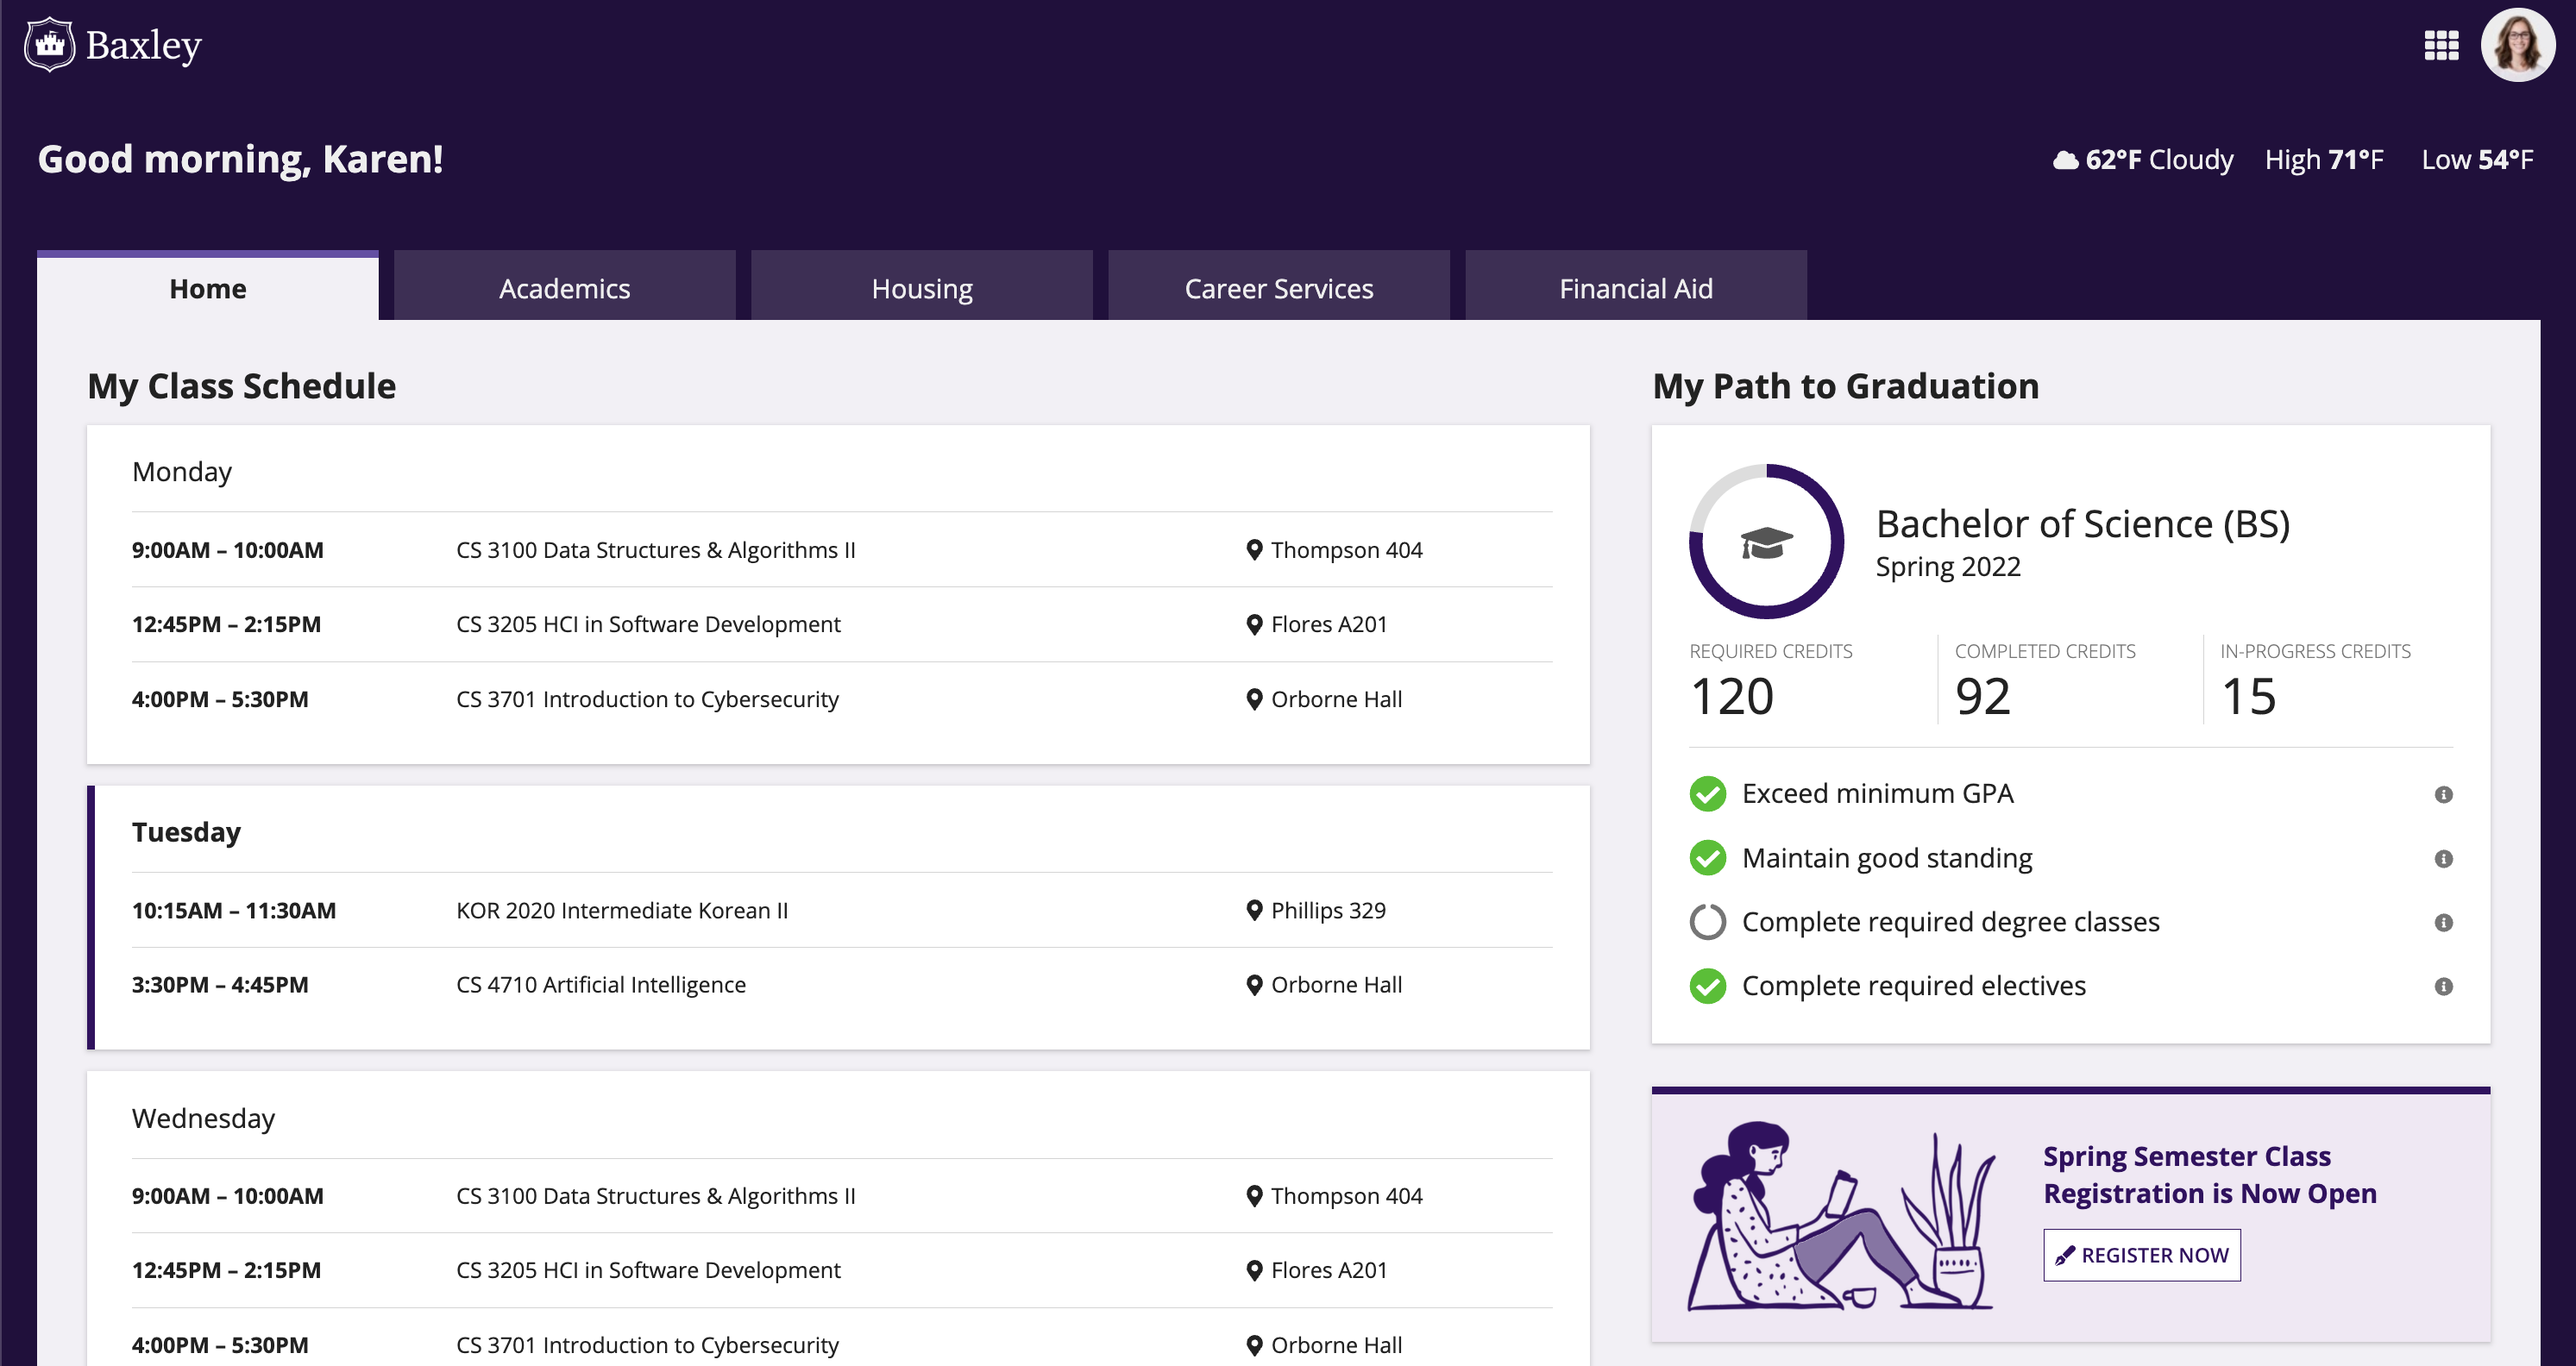Open Karen's profile avatar
Screen dimensions: 2576x1366
pos(2517,45)
